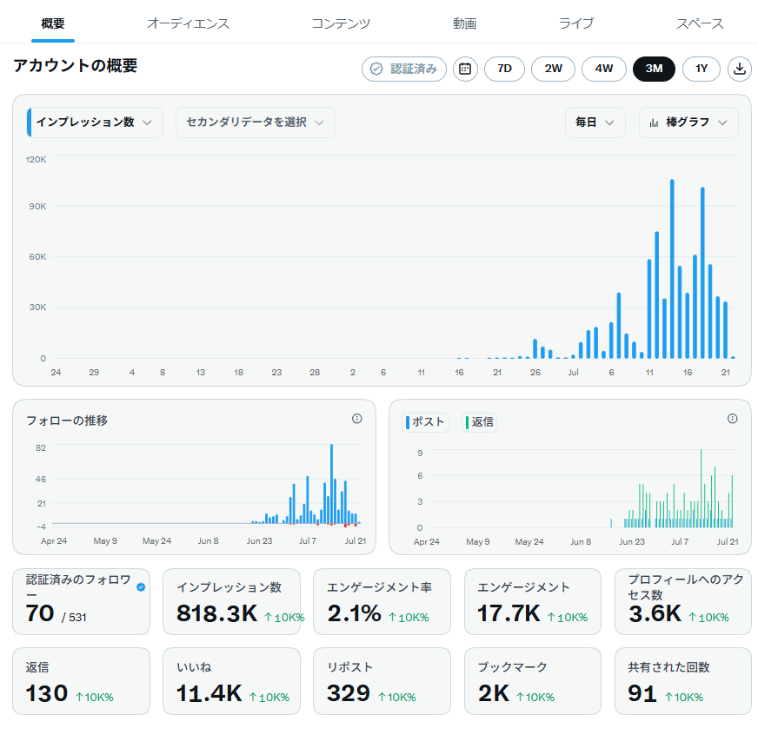Open the 返信 130 stat card

coord(81,681)
